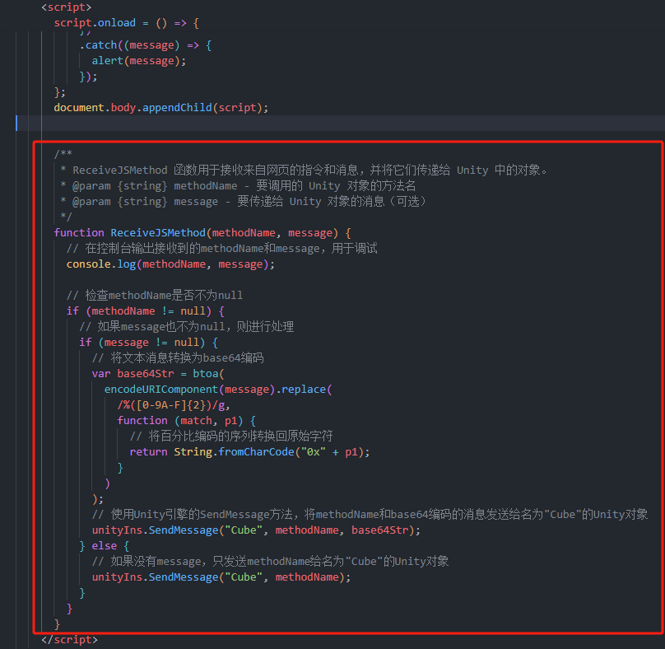The width and height of the screenshot is (665, 649).
Task: Click the comment line describing ReceiveJSMethod 函数
Action: pyautogui.click(x=304, y=170)
